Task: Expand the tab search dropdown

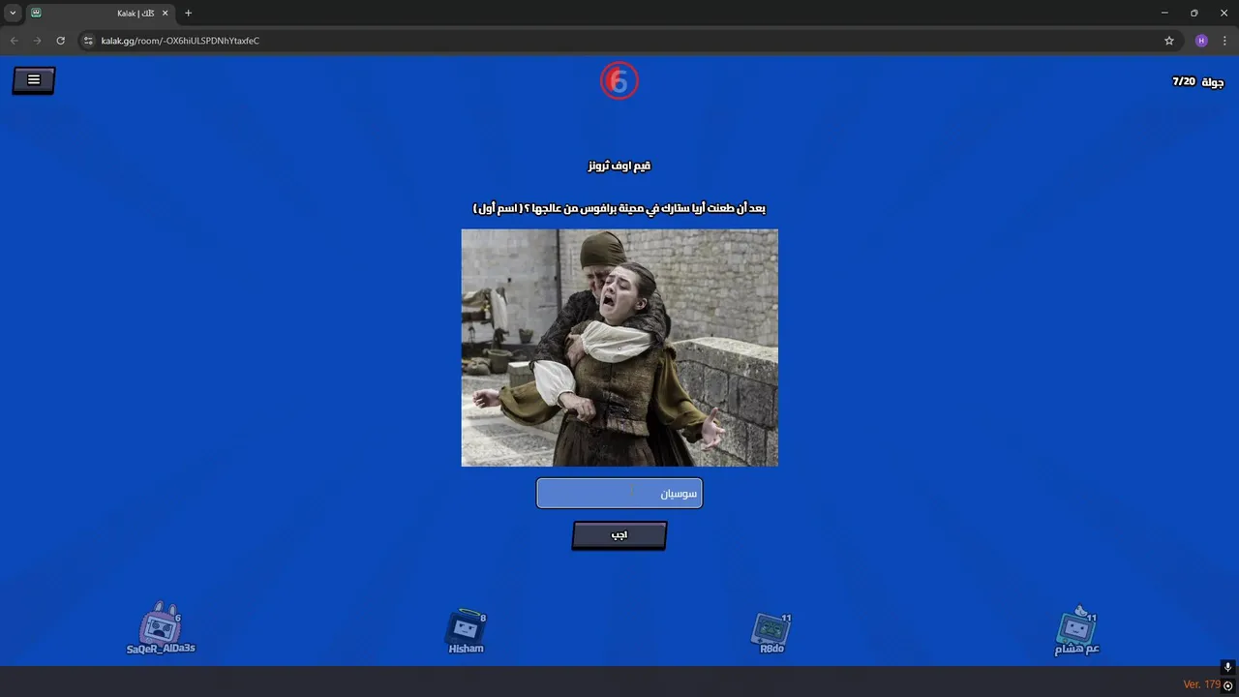Action: pyautogui.click(x=13, y=13)
